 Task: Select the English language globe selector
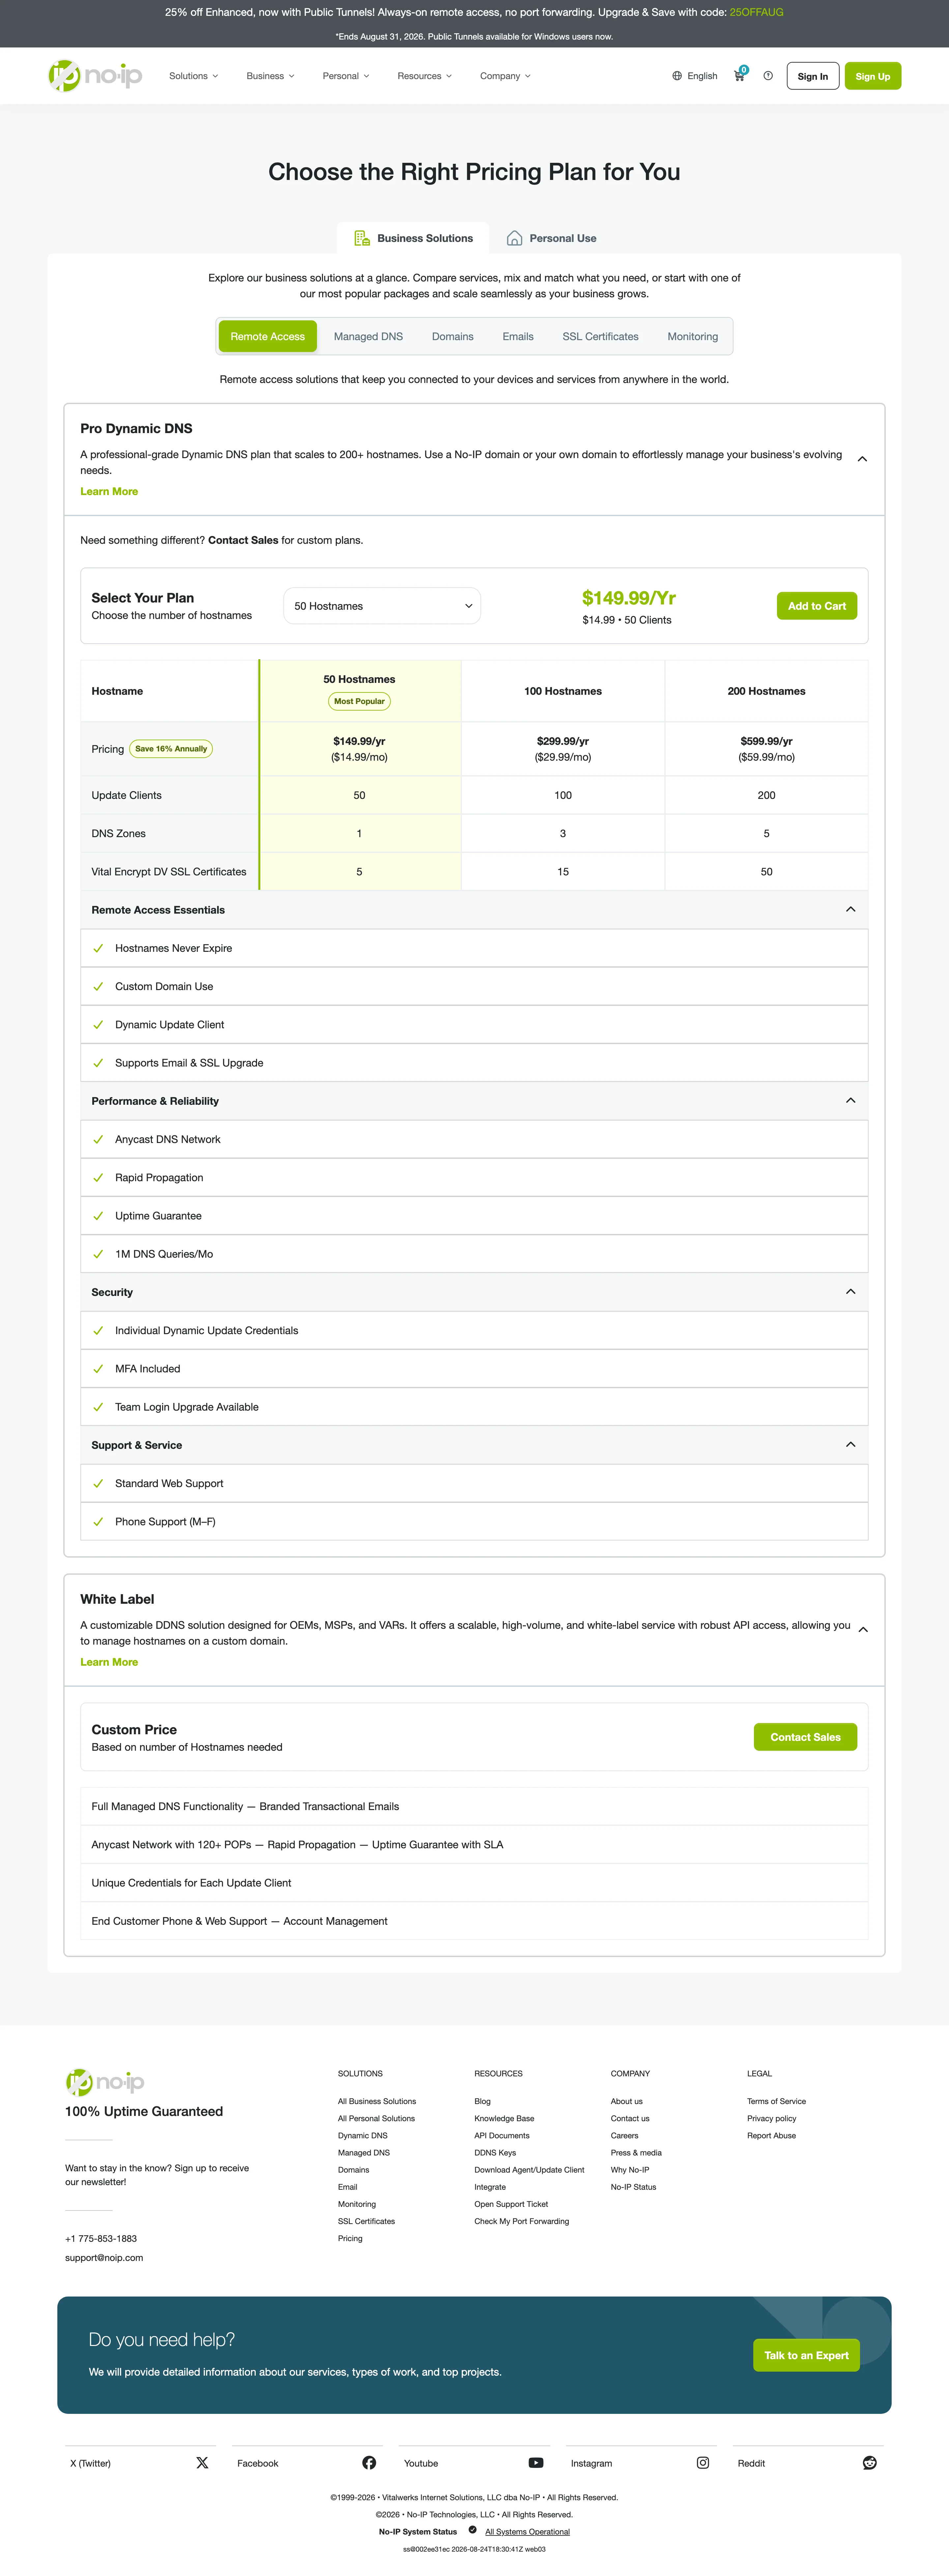695,76
